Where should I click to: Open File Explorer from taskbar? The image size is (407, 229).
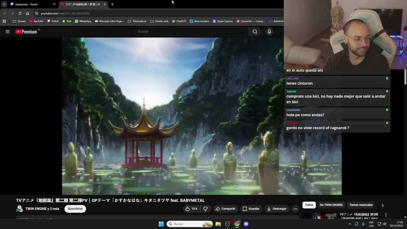(x=218, y=224)
